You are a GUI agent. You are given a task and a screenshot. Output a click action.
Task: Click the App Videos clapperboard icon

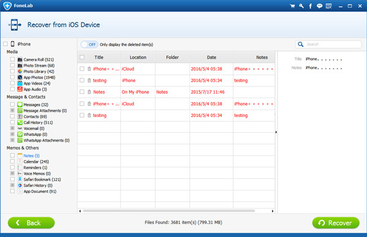pyautogui.click(x=20, y=83)
